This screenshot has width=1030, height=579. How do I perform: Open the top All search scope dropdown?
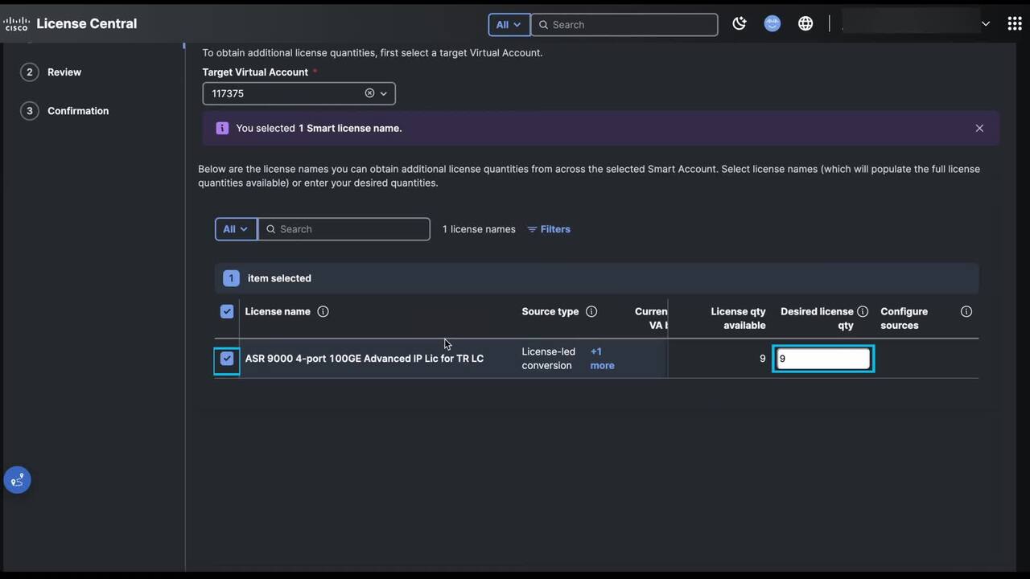point(509,25)
